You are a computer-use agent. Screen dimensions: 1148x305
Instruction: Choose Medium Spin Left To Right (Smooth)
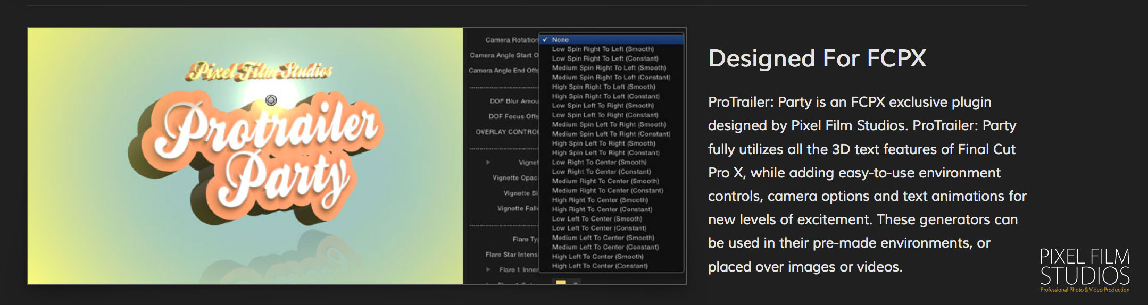coord(609,125)
